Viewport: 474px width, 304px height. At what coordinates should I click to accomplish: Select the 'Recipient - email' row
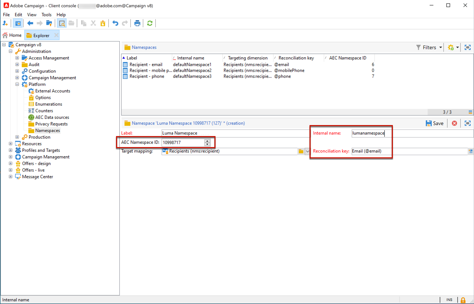coord(248,65)
